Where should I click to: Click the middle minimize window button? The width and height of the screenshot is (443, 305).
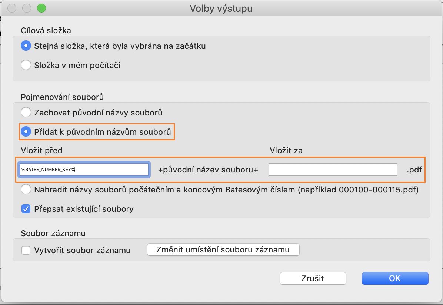27,8
